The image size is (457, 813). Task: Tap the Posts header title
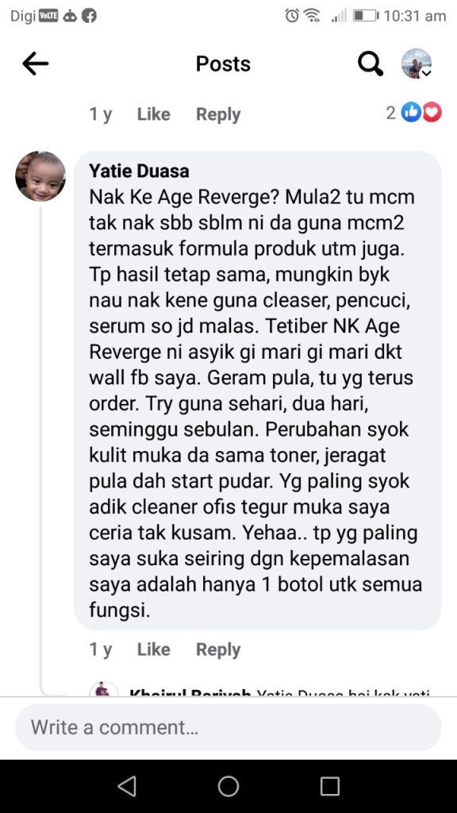pos(223,64)
